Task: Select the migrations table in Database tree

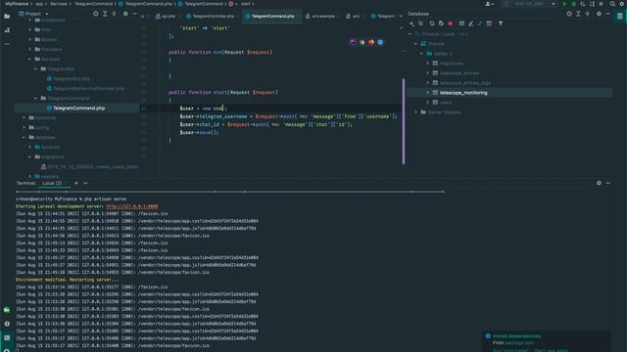Action: point(451,64)
